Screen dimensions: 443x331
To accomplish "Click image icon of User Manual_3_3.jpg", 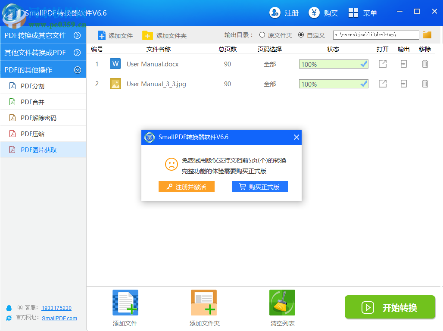I will coord(115,84).
